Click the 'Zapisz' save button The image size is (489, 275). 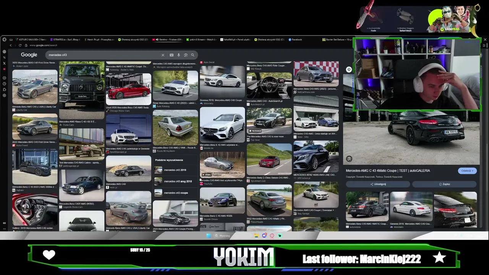tap(445, 184)
